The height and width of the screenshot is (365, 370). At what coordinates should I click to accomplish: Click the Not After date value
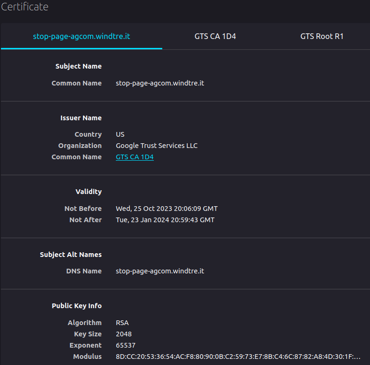pos(165,220)
